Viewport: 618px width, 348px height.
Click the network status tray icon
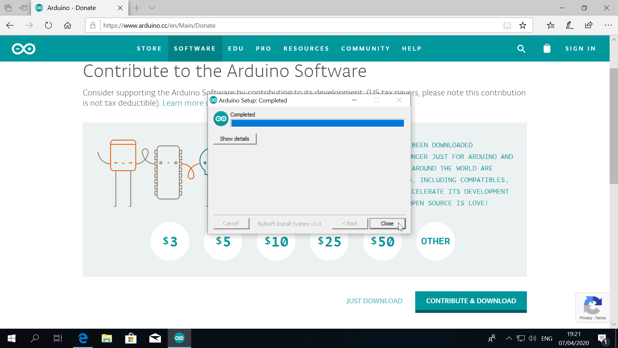520,338
